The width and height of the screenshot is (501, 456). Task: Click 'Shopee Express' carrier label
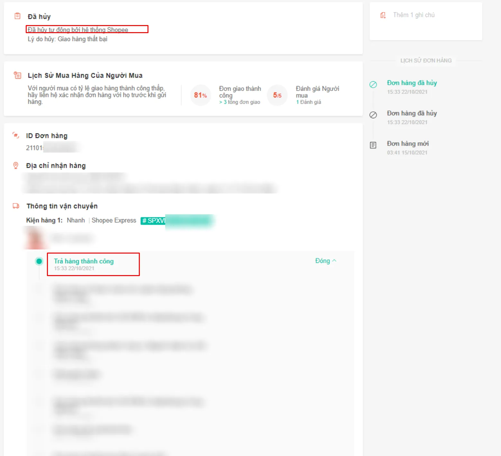coord(114,220)
